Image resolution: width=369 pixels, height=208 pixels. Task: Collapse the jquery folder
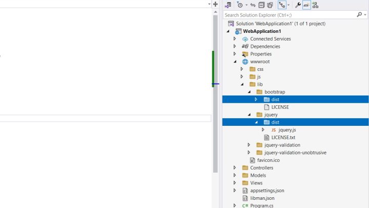click(249, 115)
